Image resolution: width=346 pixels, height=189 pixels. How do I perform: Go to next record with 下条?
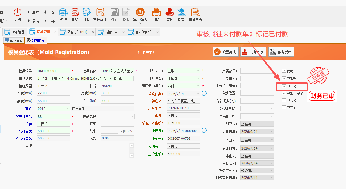tap(49, 21)
